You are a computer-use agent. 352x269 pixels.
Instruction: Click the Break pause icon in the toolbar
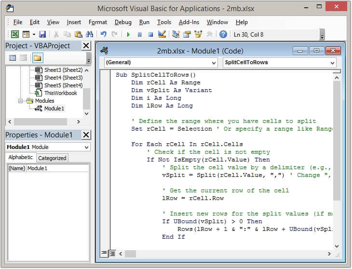[139, 34]
